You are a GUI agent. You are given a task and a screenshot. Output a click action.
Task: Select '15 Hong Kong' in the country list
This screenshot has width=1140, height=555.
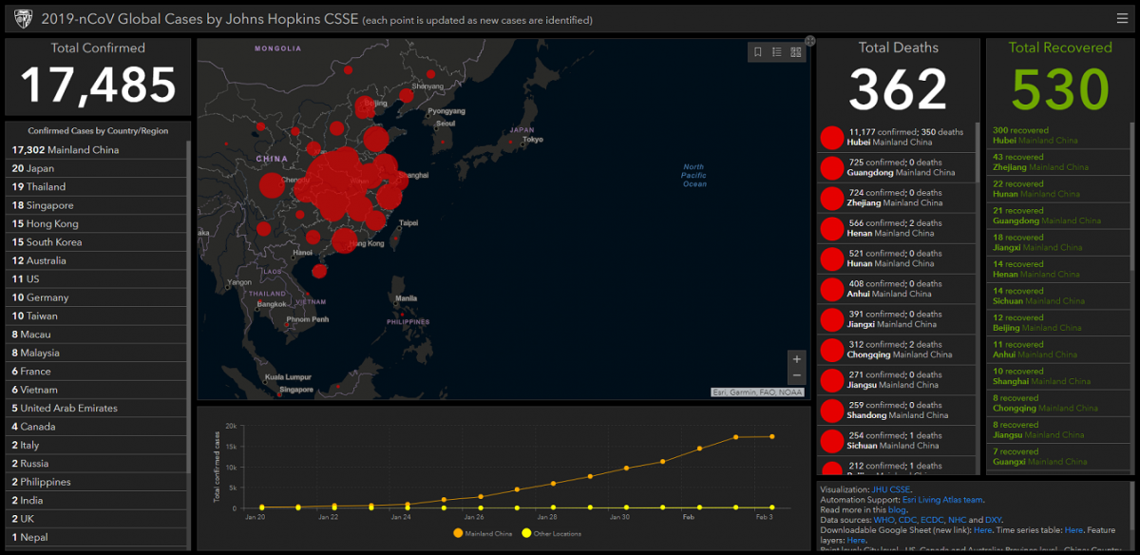point(97,223)
